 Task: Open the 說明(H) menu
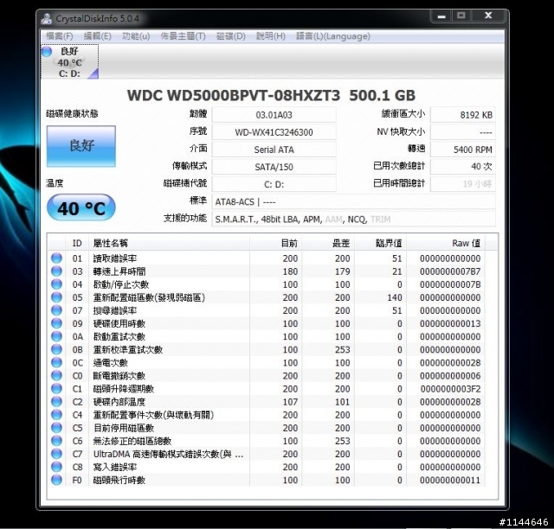271,36
